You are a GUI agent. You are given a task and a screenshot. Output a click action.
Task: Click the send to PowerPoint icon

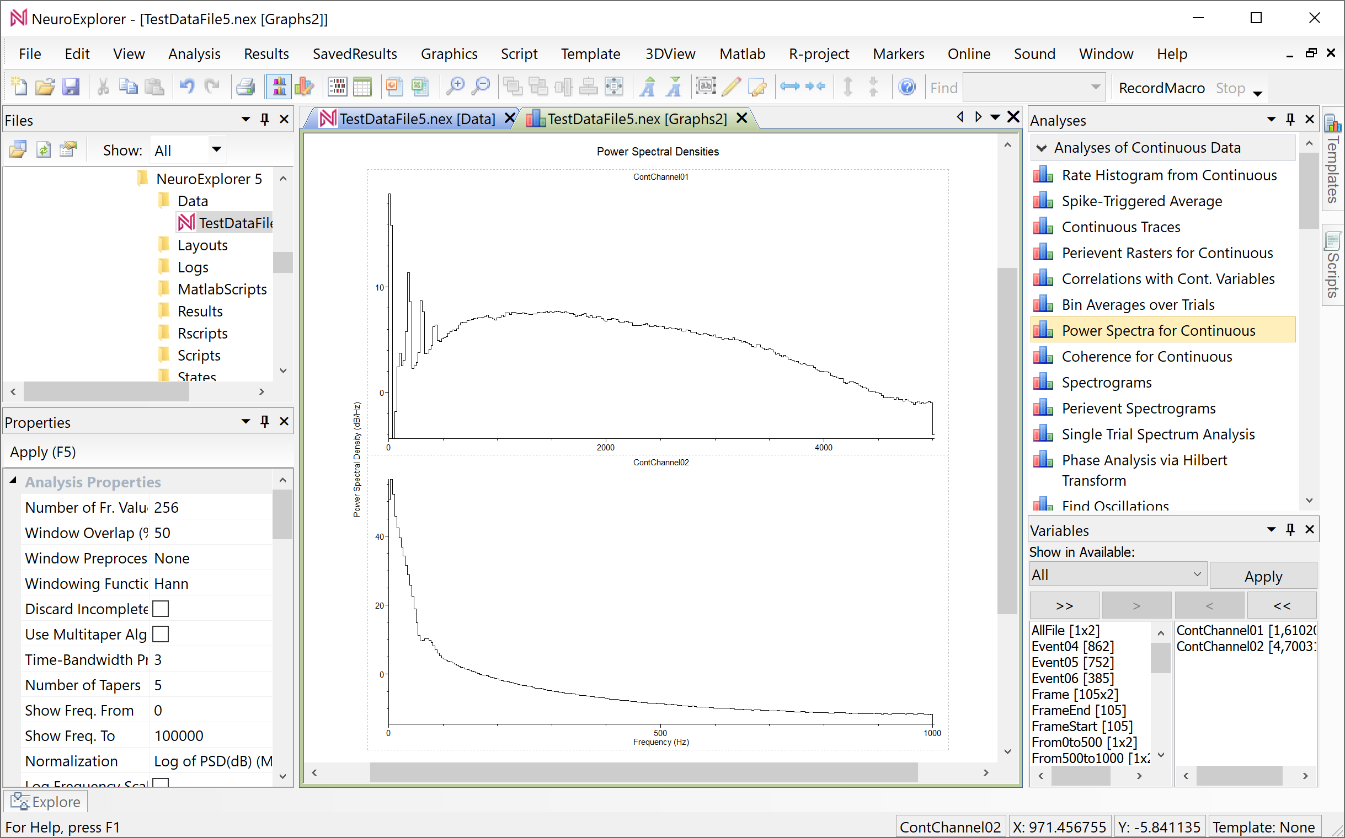pyautogui.click(x=394, y=87)
